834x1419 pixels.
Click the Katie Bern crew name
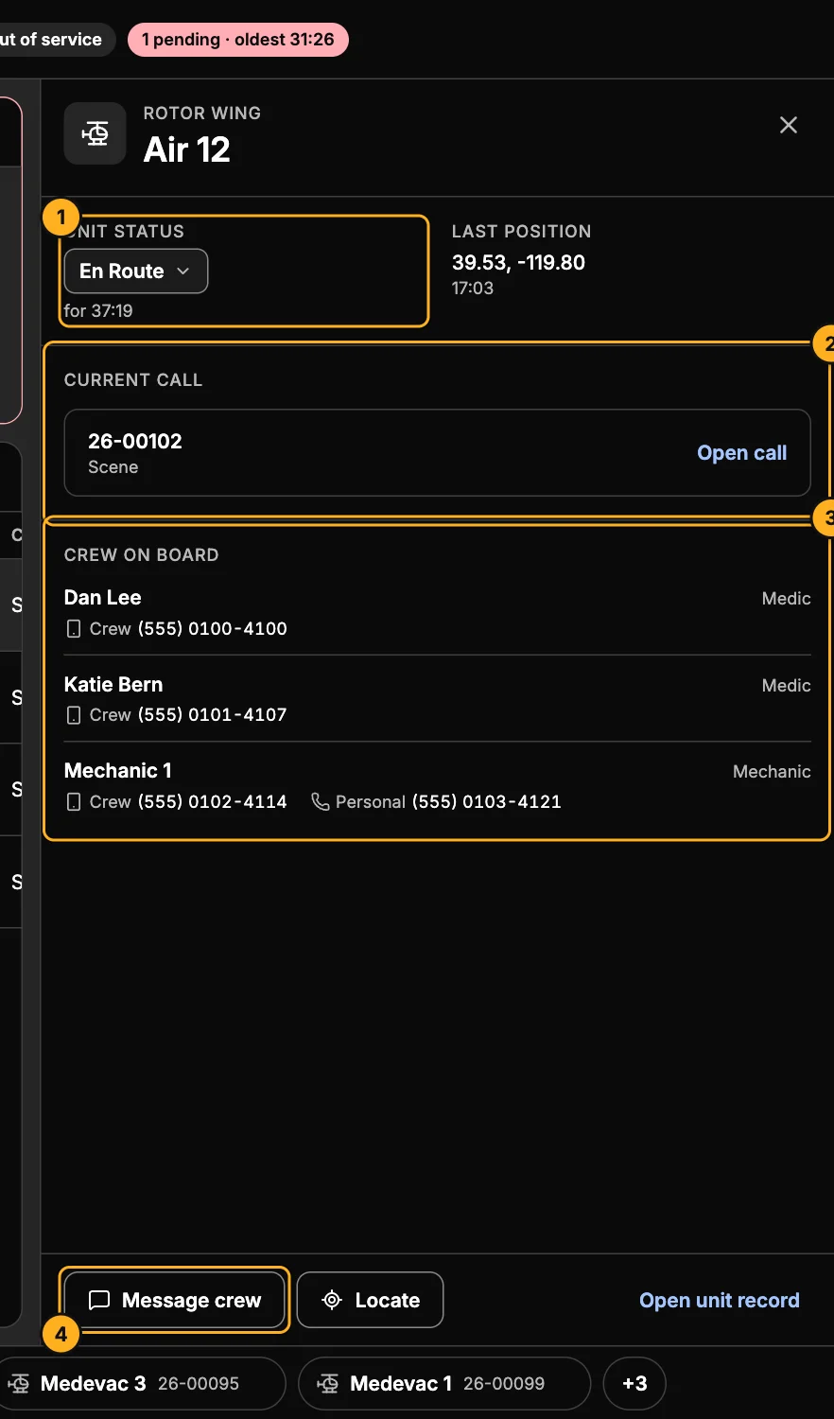(x=113, y=685)
